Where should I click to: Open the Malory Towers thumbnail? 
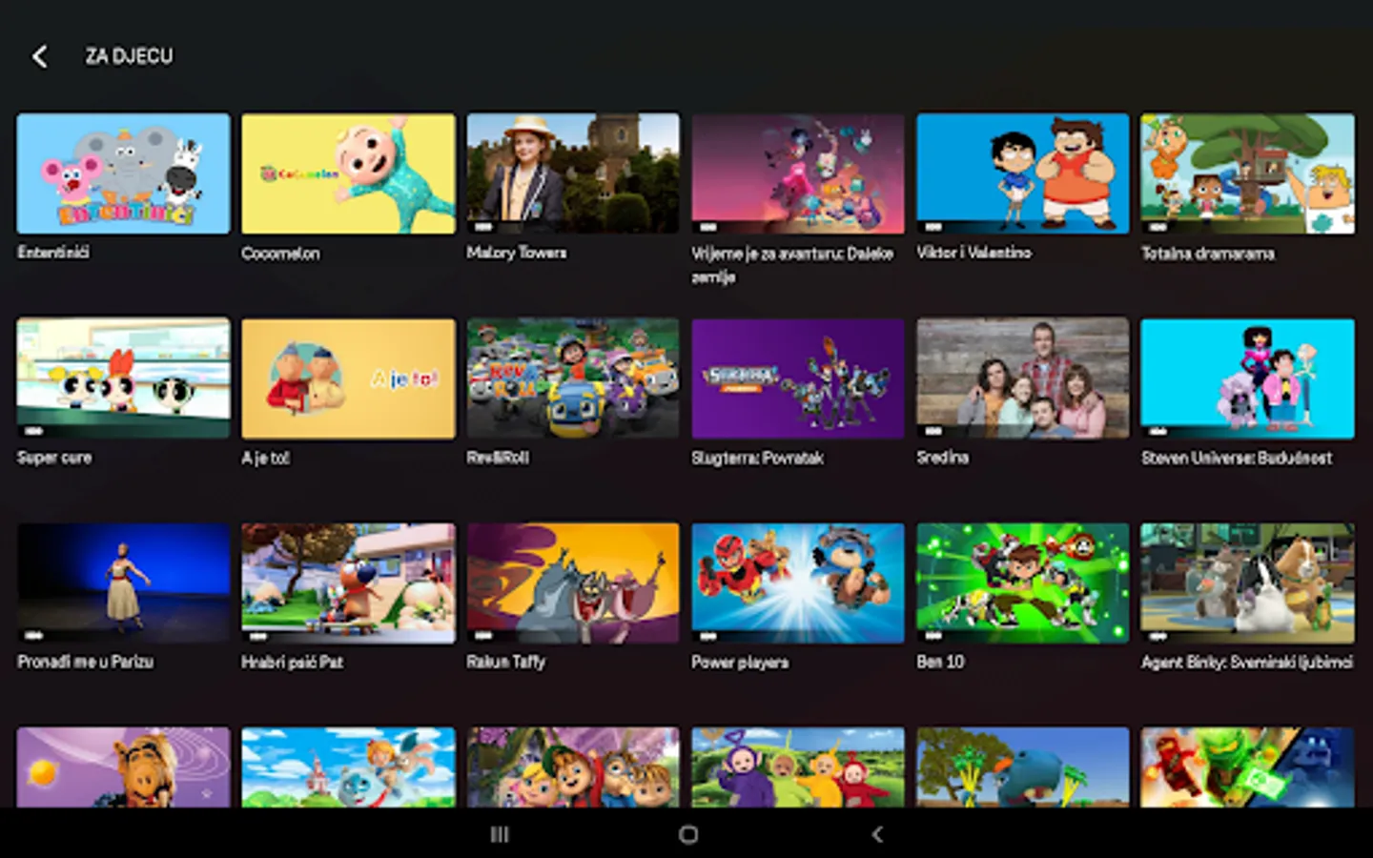[x=573, y=174]
